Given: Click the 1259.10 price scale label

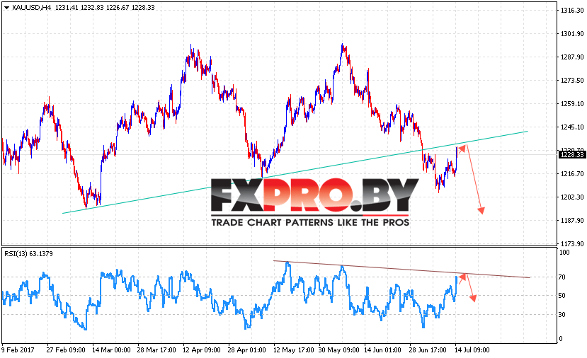Looking at the screenshot, I should point(571,103).
